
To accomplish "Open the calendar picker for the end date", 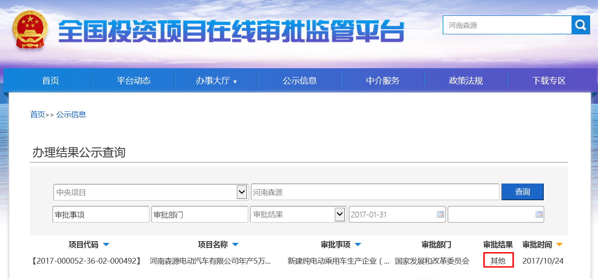I will (x=538, y=214).
